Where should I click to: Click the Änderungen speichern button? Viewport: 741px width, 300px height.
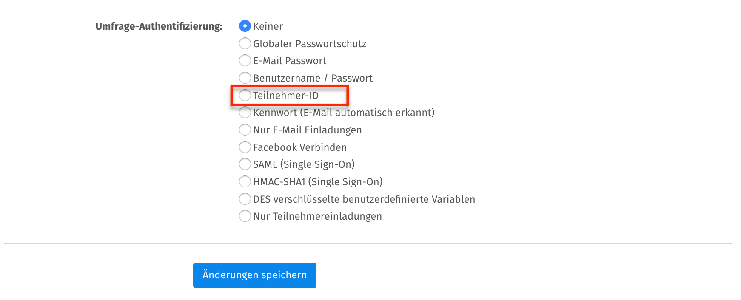(x=254, y=275)
